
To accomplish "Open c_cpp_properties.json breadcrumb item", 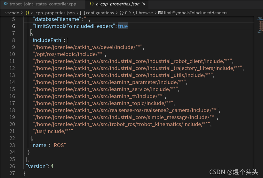I will (53, 13).
